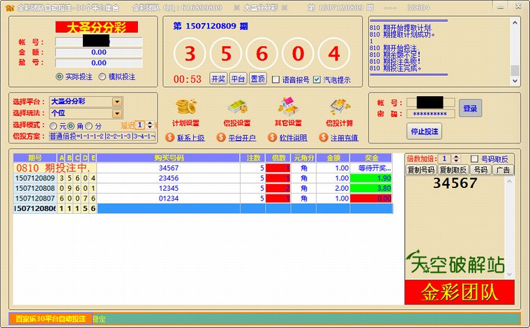
Task: Click coin icon beside 注册充值
Action: coord(322,138)
